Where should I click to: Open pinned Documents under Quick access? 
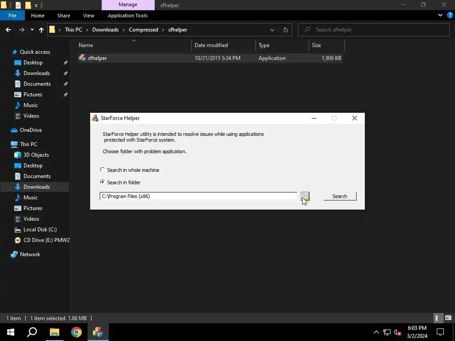[x=37, y=84]
